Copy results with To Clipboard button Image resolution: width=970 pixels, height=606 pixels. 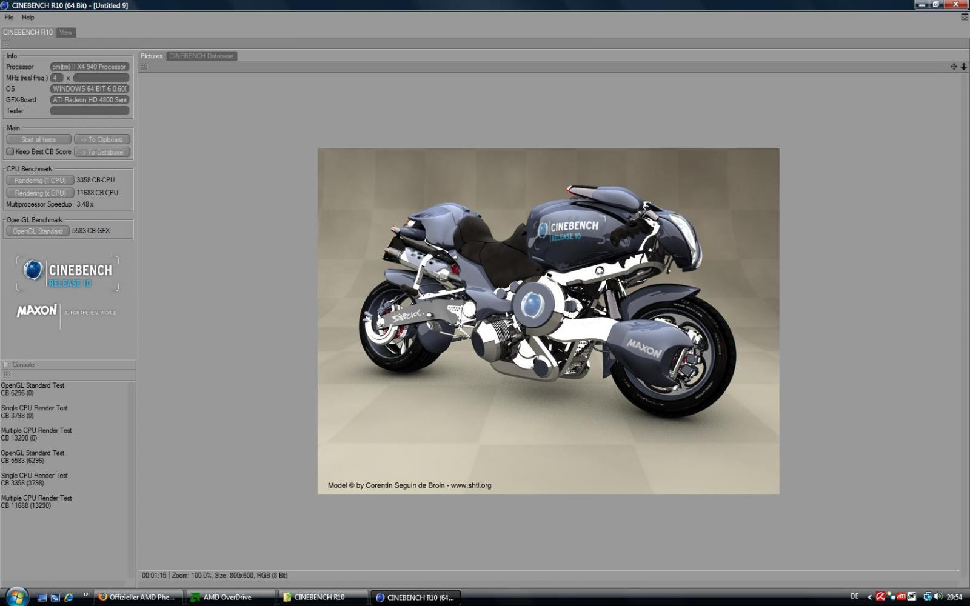pos(102,139)
